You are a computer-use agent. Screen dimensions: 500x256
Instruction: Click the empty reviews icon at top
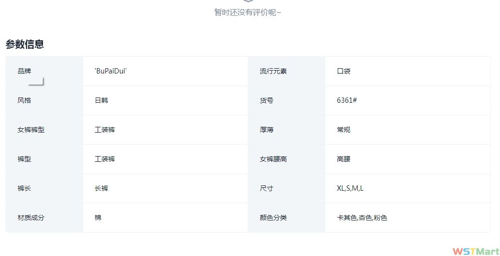tap(248, 1)
